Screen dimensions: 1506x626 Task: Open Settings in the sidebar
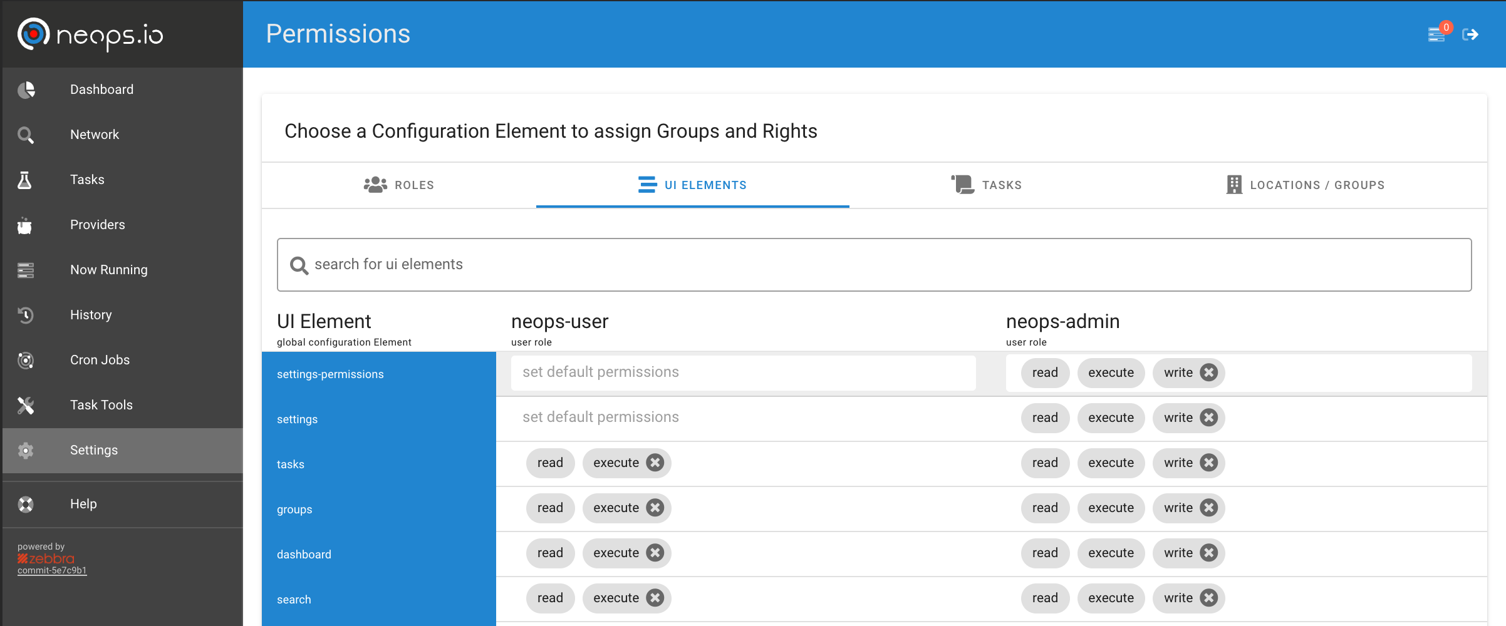point(122,451)
